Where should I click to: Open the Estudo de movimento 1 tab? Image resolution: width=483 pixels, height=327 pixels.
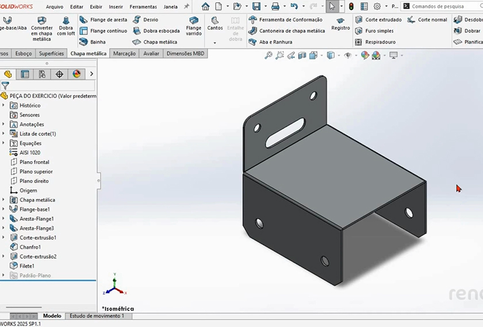[x=97, y=316]
